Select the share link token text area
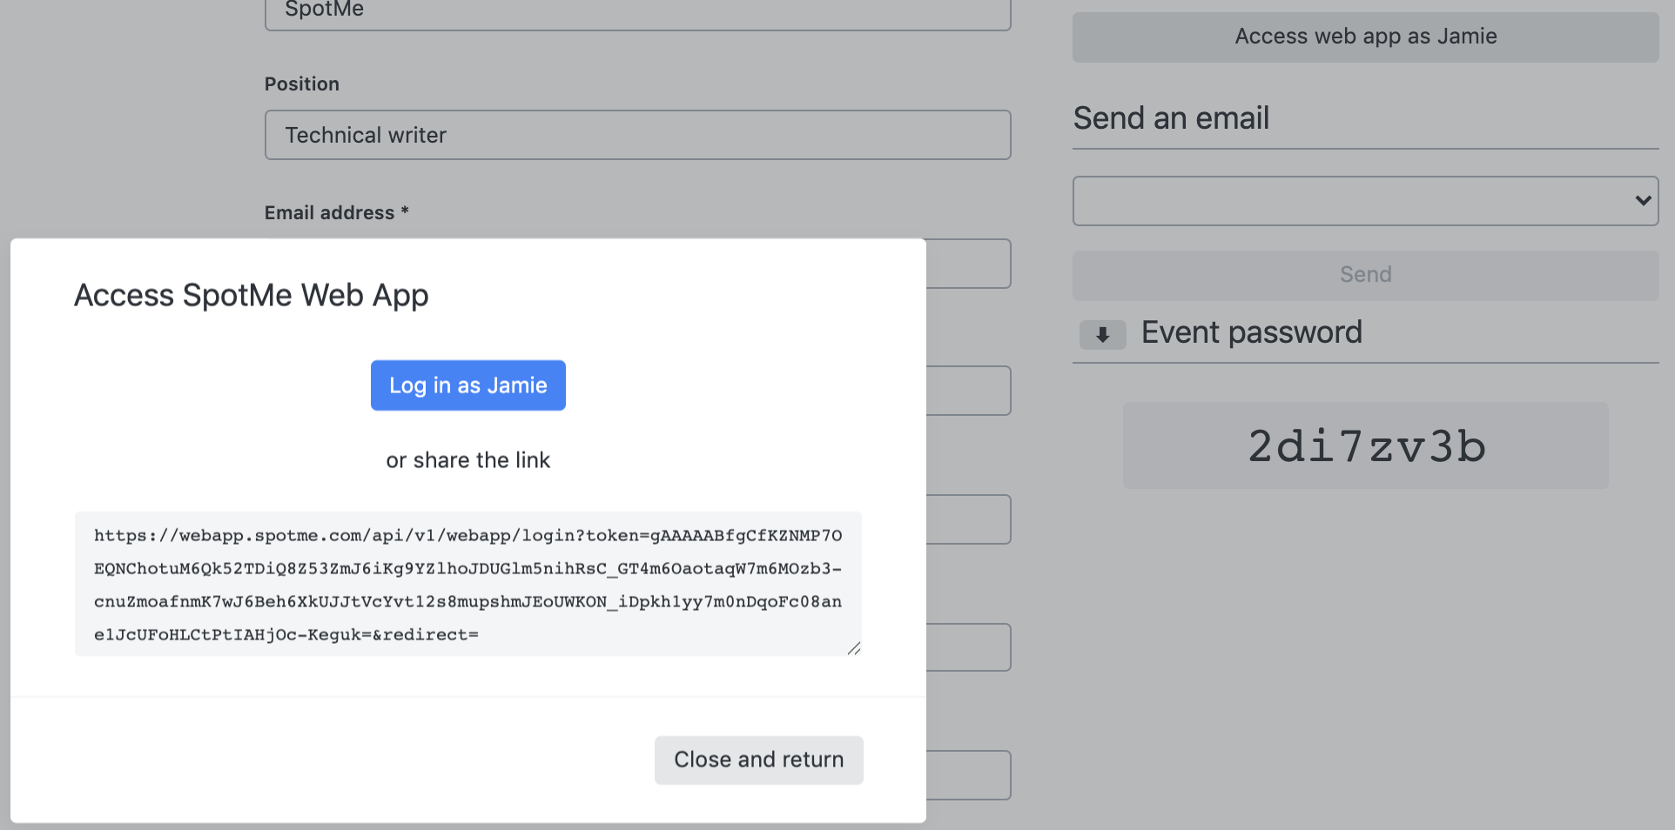This screenshot has height=830, width=1675. [468, 584]
